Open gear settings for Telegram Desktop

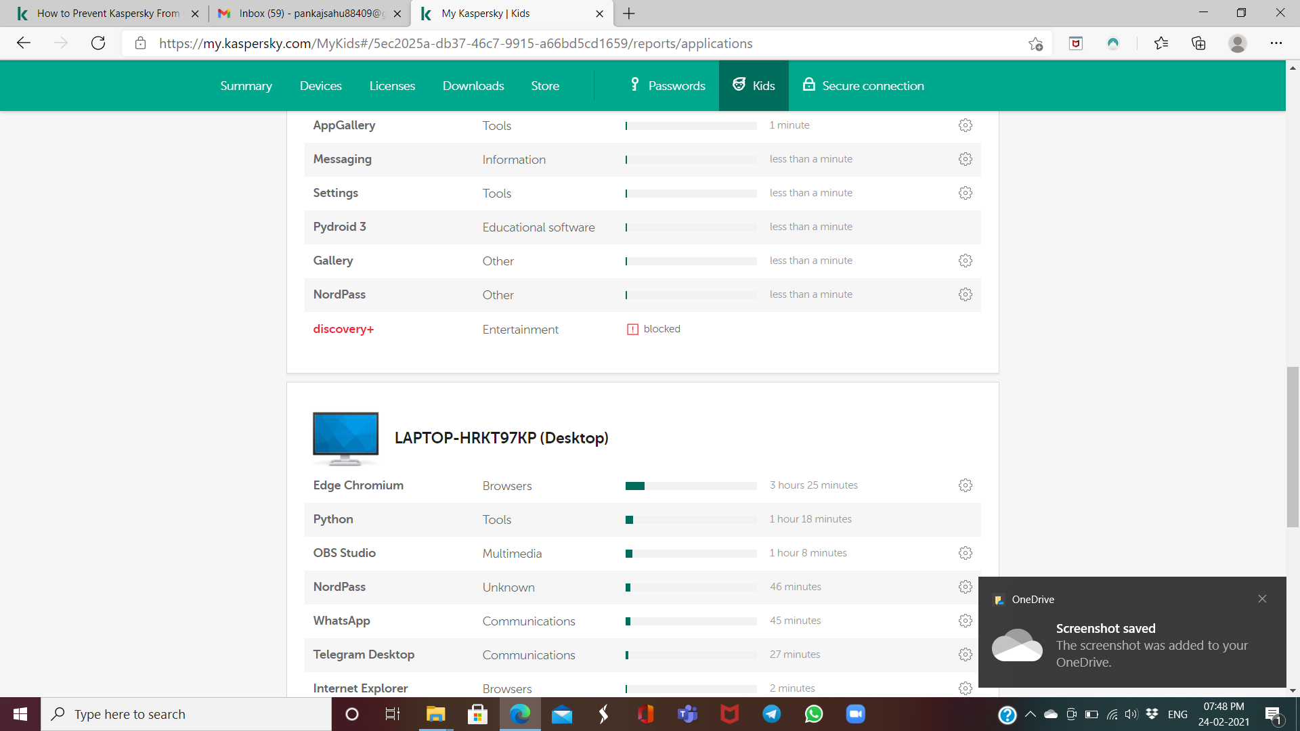[965, 655]
